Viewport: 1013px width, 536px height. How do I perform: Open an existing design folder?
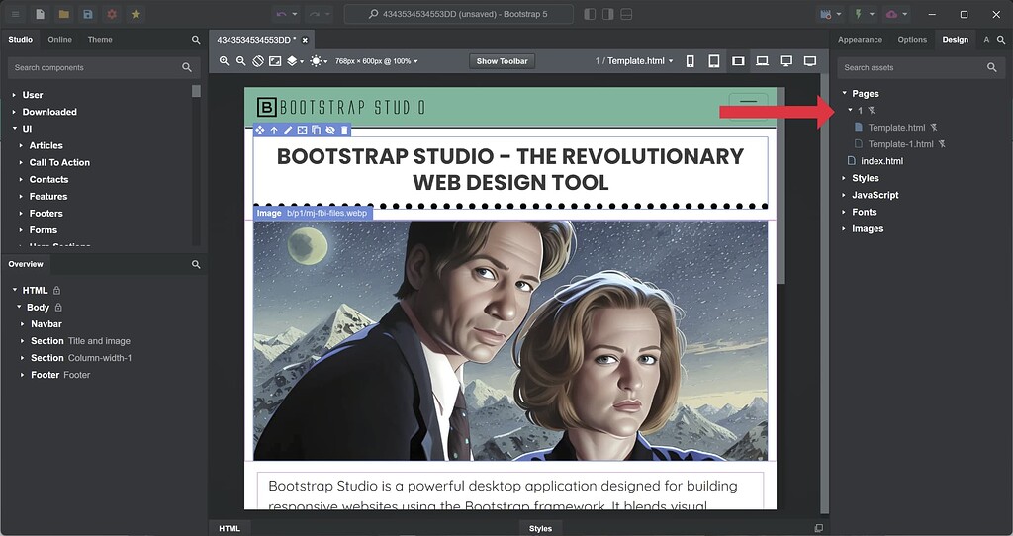pos(63,14)
